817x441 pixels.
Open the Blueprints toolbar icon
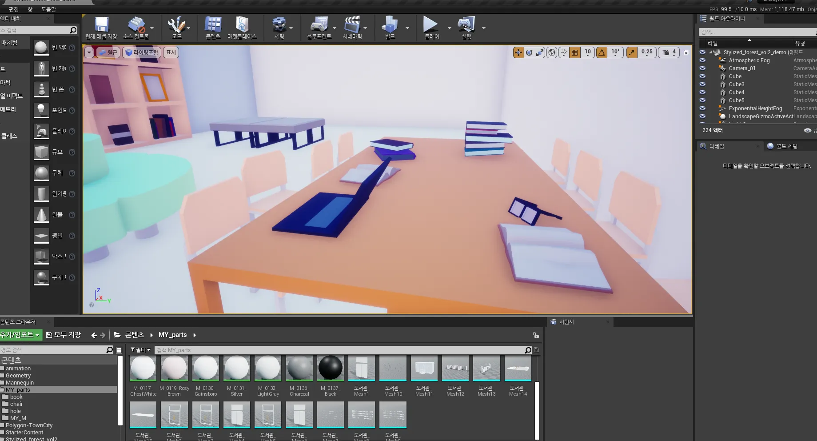click(319, 25)
